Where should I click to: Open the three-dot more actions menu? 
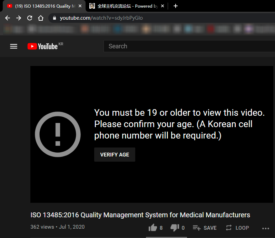click(x=266, y=228)
